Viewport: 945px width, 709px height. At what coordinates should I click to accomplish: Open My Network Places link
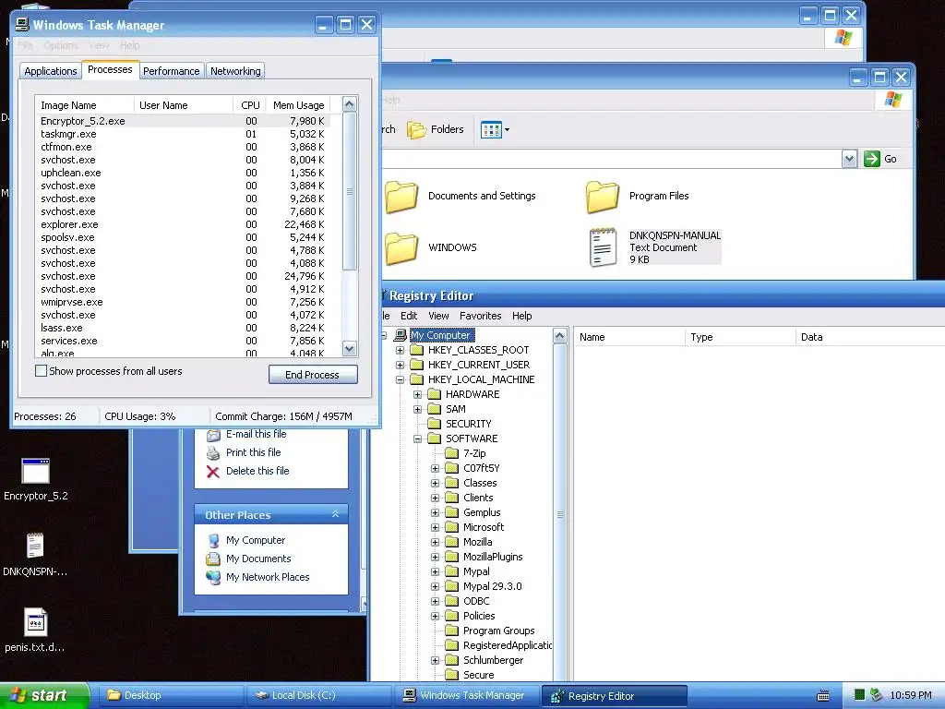pos(258,577)
